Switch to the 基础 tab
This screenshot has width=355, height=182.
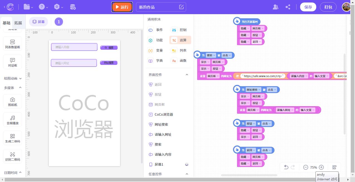(x=6, y=23)
